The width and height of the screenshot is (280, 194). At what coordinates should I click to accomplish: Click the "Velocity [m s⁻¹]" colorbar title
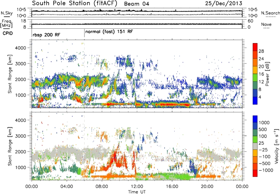pos(276,146)
